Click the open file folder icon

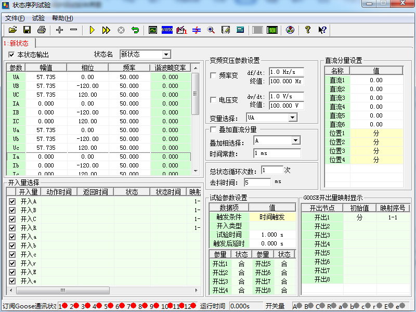tap(13, 30)
